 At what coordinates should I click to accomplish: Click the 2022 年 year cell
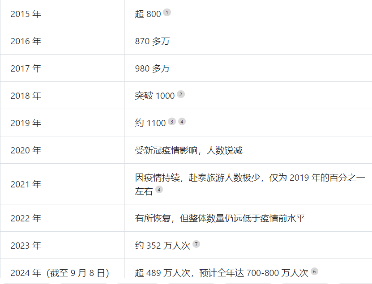click(26, 218)
